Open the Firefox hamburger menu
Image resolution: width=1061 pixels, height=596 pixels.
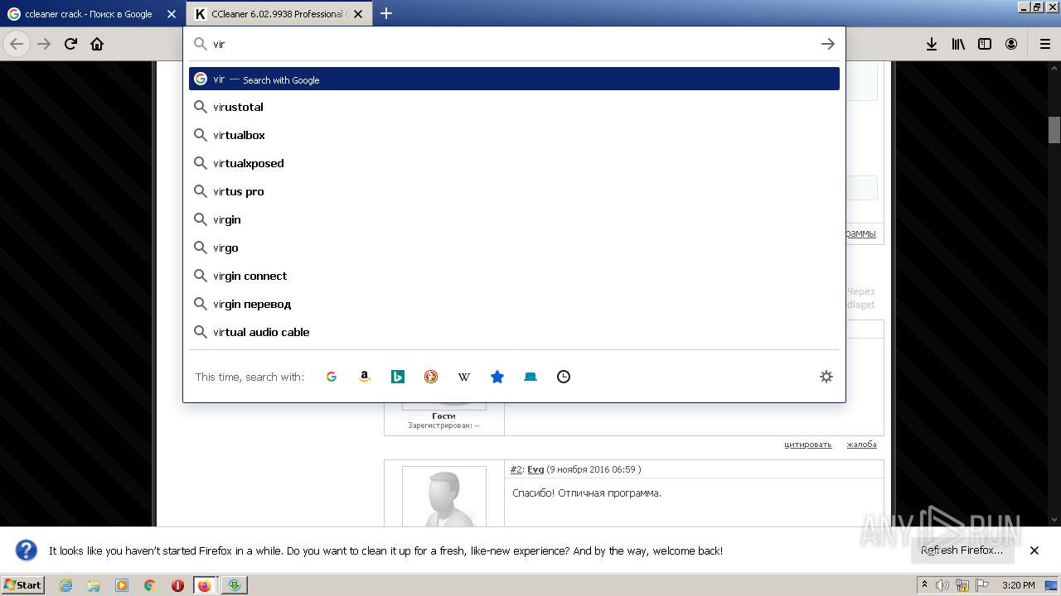coord(1044,44)
